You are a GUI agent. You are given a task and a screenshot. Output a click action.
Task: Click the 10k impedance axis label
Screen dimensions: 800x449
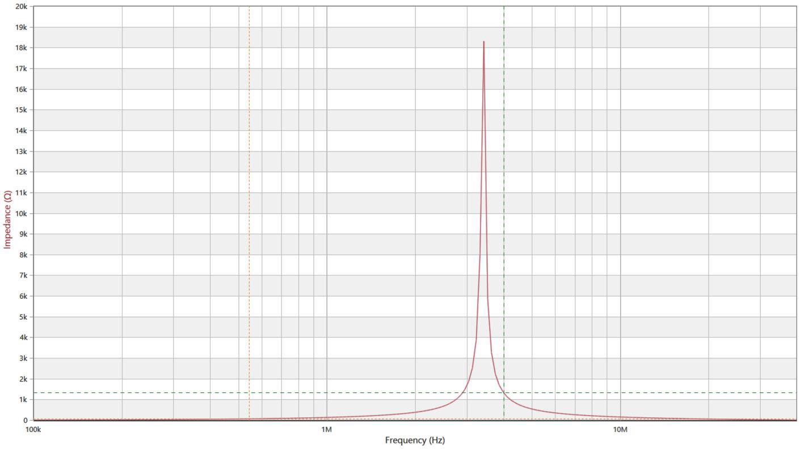point(22,214)
